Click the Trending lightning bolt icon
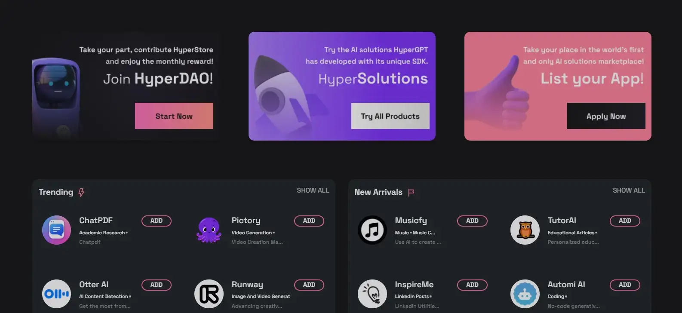 click(x=81, y=192)
